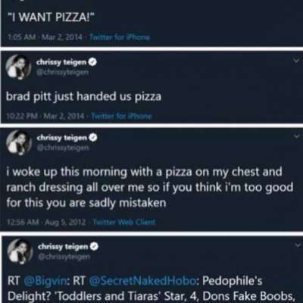Open the @Bigvin mention link
The width and height of the screenshot is (303, 303).
45,281
